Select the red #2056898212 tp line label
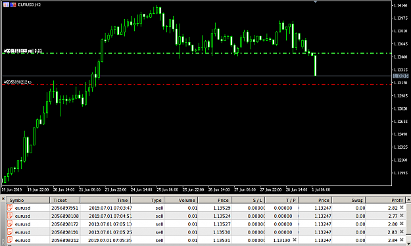 18,82
